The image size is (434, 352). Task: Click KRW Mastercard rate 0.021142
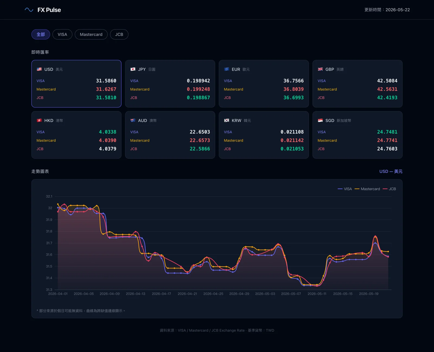pos(292,140)
